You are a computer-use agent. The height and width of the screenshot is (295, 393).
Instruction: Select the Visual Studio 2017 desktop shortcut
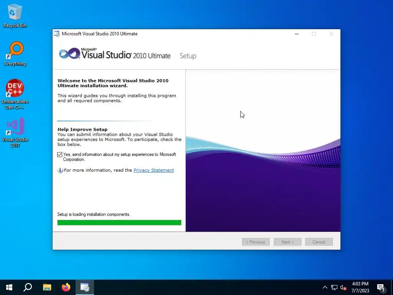click(x=15, y=132)
